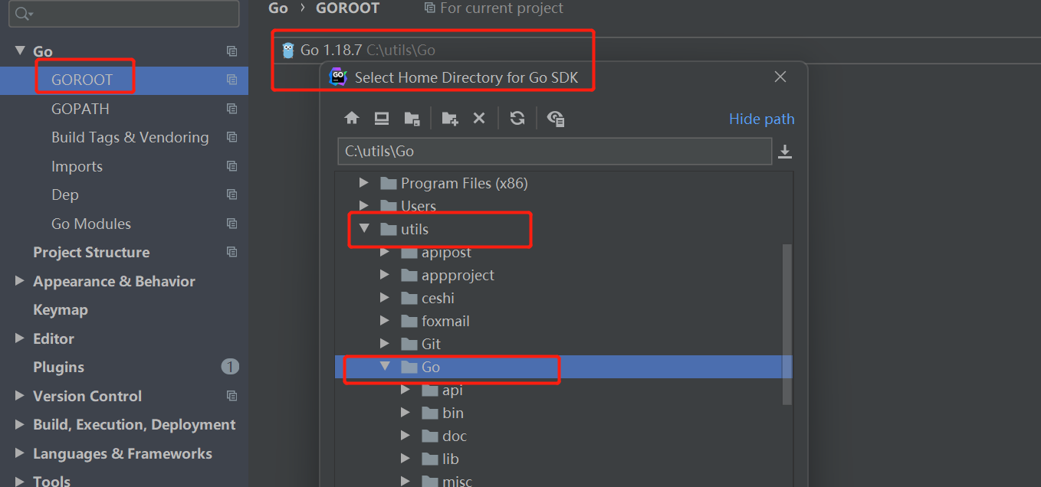Click the settings search box
Screen dimensions: 1041x487
123,14
